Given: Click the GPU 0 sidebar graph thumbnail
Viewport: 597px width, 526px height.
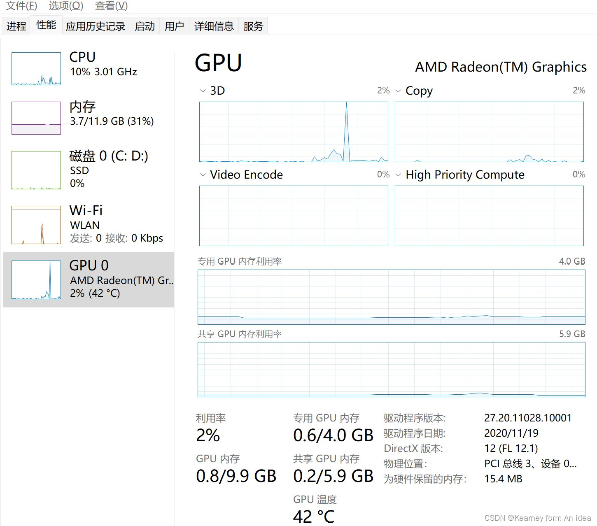Looking at the screenshot, I should [36, 280].
